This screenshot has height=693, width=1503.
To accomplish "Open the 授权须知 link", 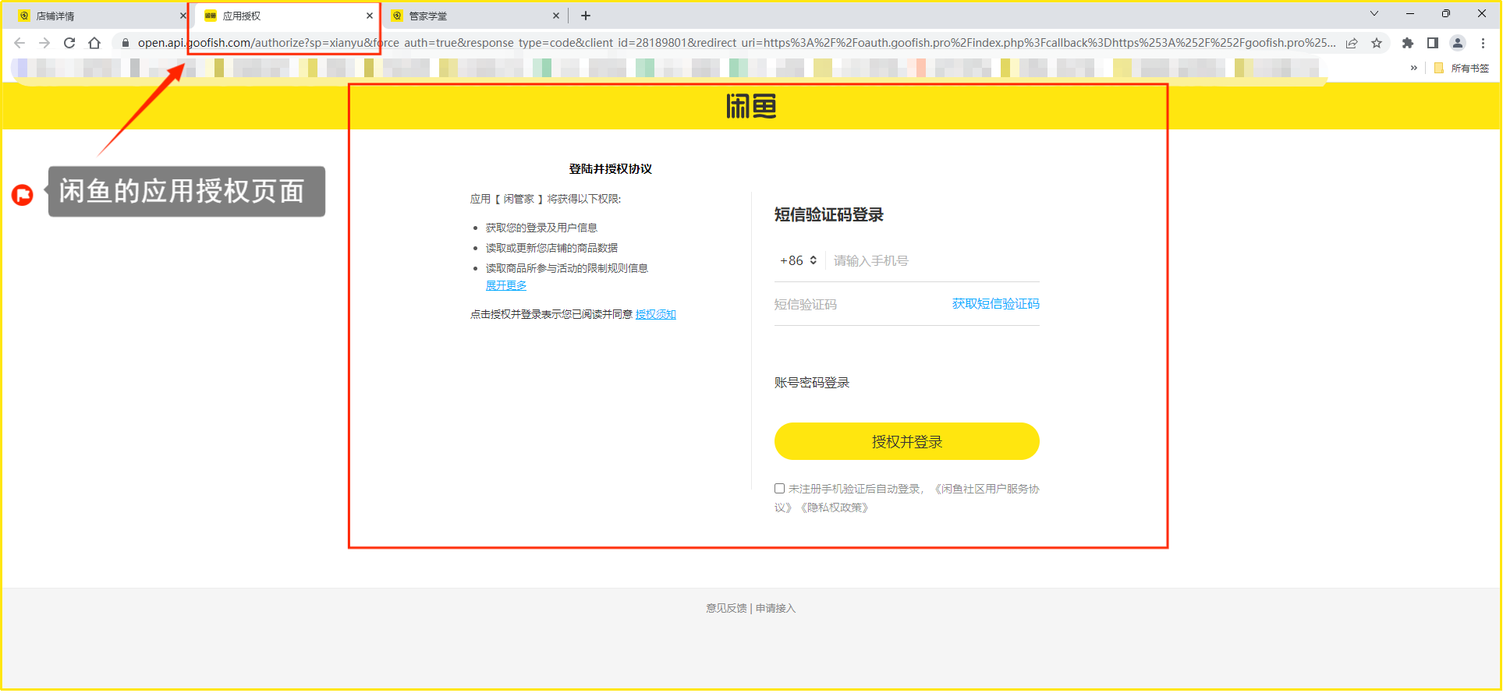I will tap(655, 314).
